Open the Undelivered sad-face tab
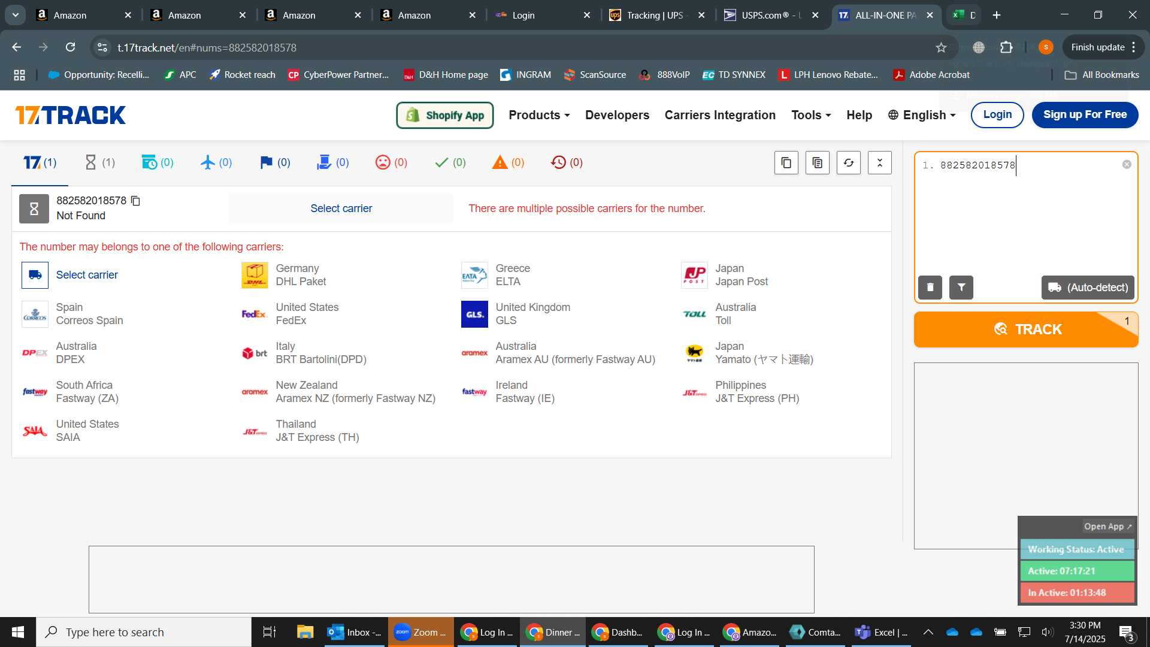This screenshot has height=647, width=1150. click(392, 162)
